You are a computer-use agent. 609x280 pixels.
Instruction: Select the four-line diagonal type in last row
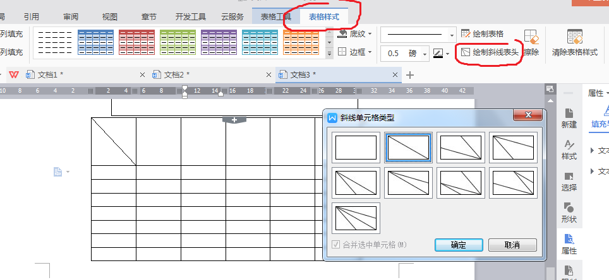click(356, 218)
